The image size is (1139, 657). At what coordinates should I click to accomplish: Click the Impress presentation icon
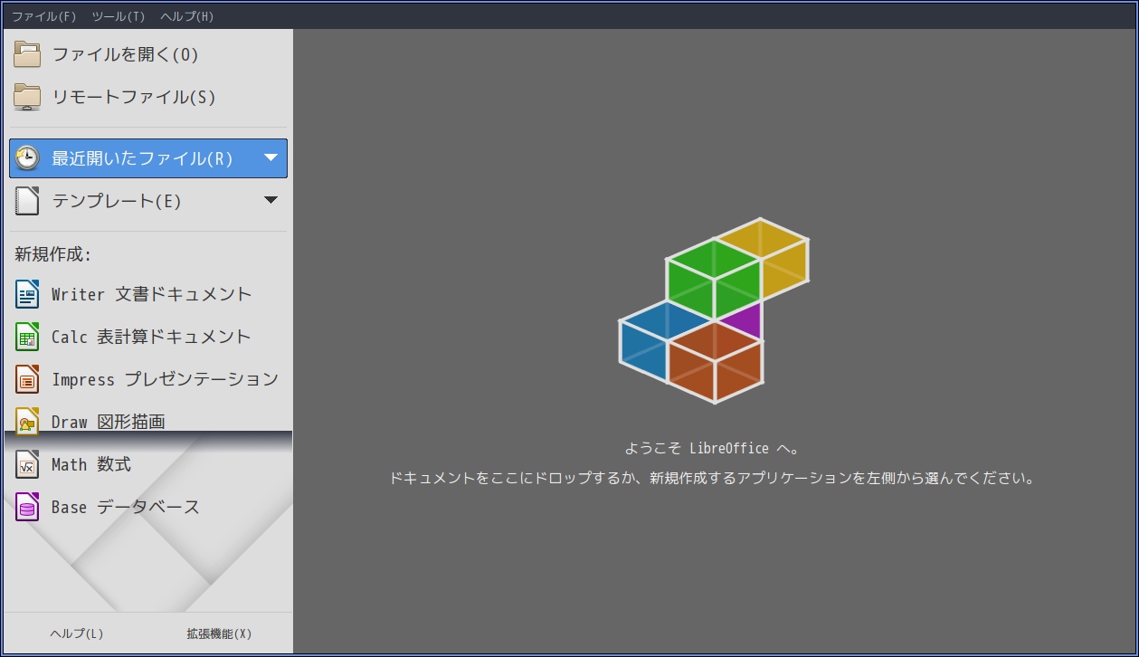[27, 379]
